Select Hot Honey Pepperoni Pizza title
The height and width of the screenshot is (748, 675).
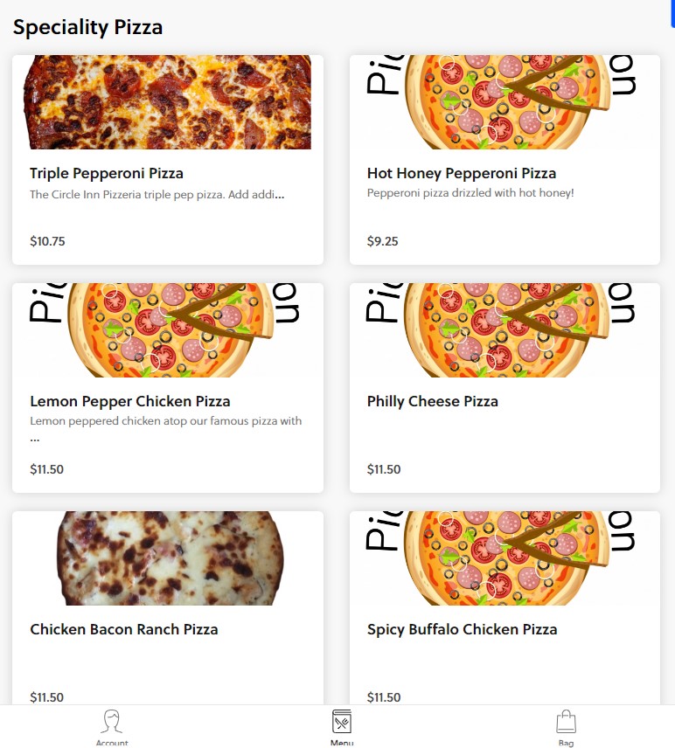pyautogui.click(x=462, y=173)
